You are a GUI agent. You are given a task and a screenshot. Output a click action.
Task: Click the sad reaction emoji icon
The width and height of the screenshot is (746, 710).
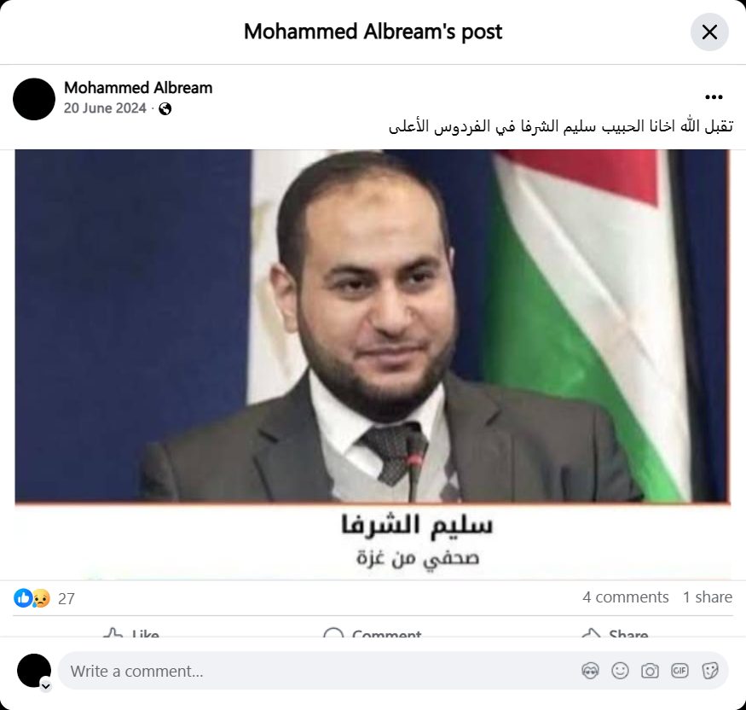(x=42, y=598)
